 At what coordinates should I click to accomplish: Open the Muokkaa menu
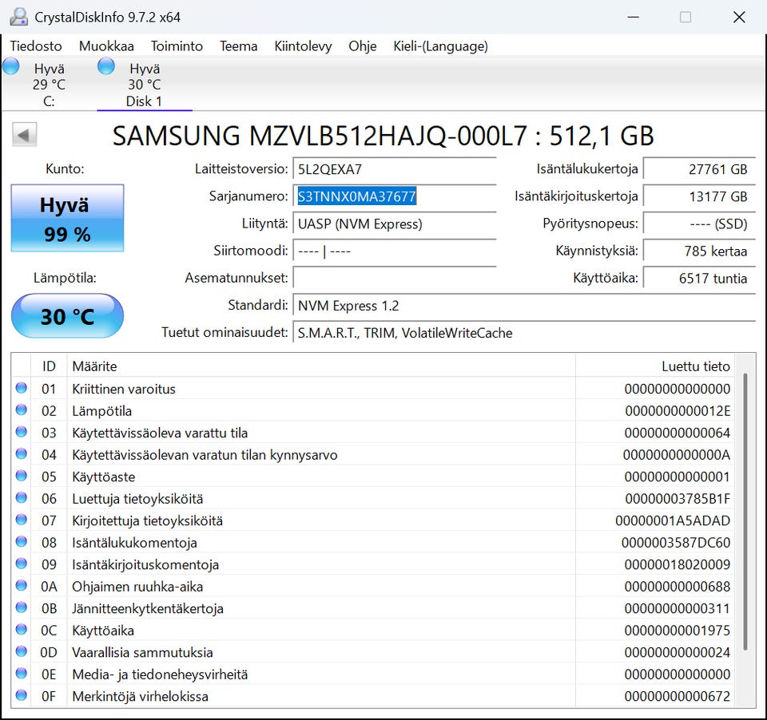106,46
